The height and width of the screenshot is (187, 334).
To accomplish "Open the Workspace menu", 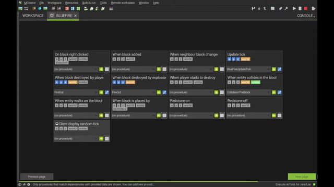I will pos(54,3).
